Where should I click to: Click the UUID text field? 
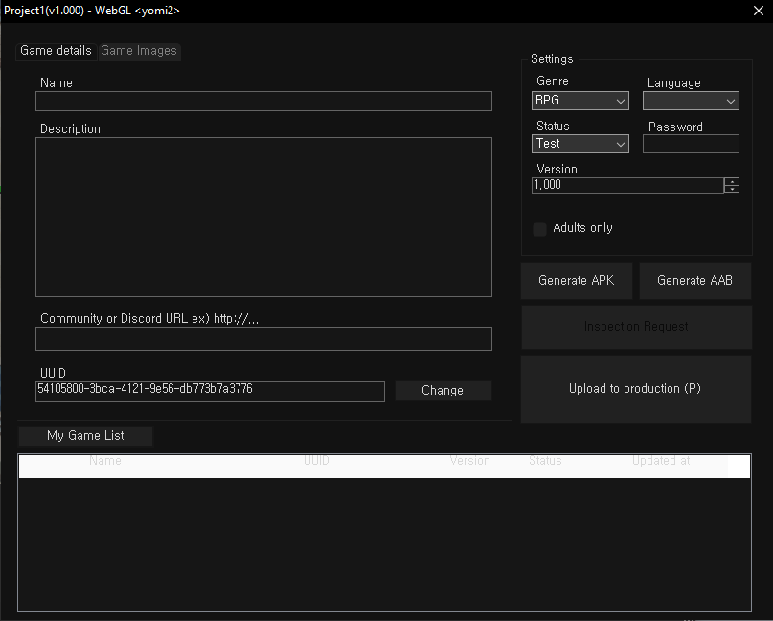210,390
